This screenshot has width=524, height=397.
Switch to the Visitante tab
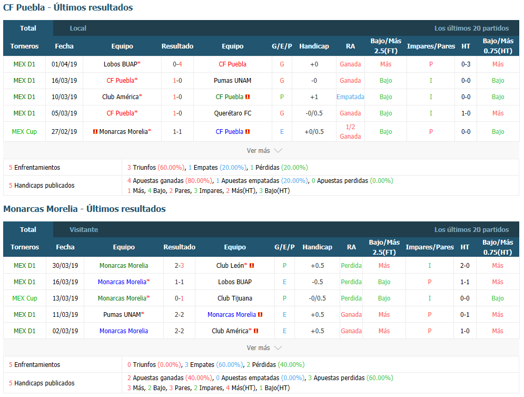coord(84,230)
